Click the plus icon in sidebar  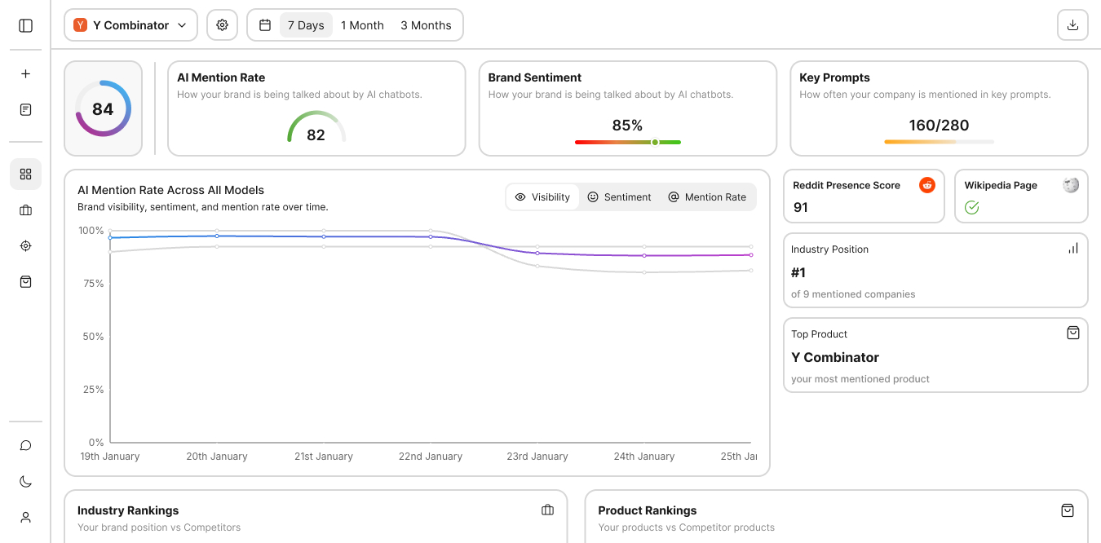click(x=25, y=73)
